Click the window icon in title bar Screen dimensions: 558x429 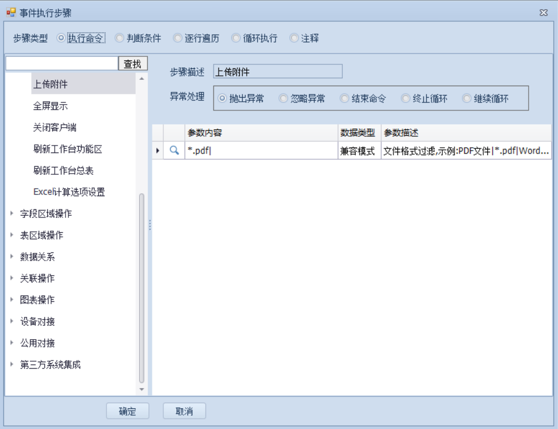(x=11, y=13)
